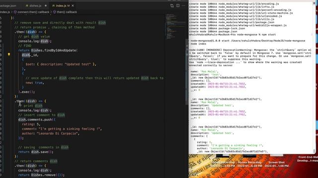318x178 pixels.
Task: Click the 'node index' line in Terminal
Action: tap(198, 44)
